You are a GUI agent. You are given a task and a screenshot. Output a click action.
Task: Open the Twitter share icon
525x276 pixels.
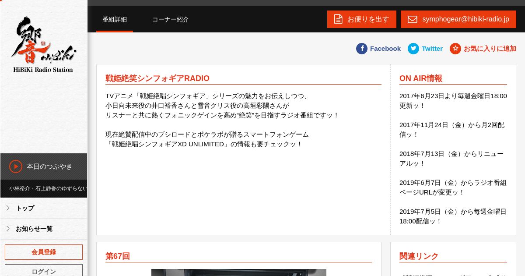413,49
